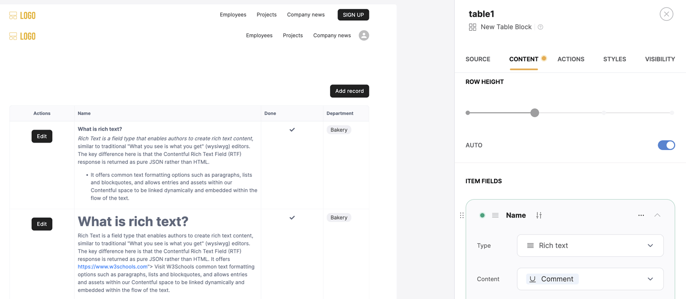Screen dimensions: 686x299
Task: Click the table1 panel title
Action: tap(481, 14)
